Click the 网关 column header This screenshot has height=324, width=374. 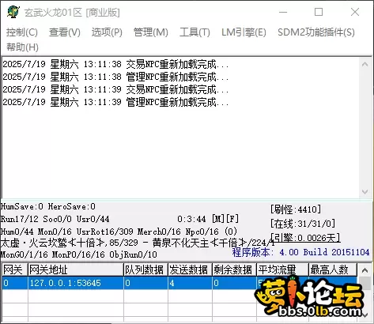[x=15, y=269]
